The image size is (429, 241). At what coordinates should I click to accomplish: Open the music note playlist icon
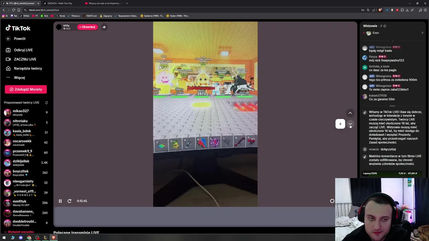tap(420, 10)
